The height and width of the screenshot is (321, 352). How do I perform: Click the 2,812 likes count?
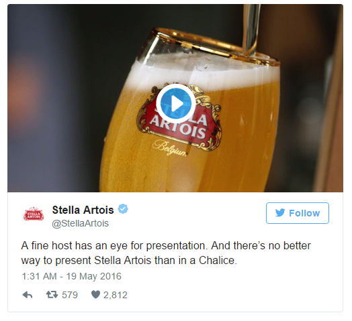116,295
